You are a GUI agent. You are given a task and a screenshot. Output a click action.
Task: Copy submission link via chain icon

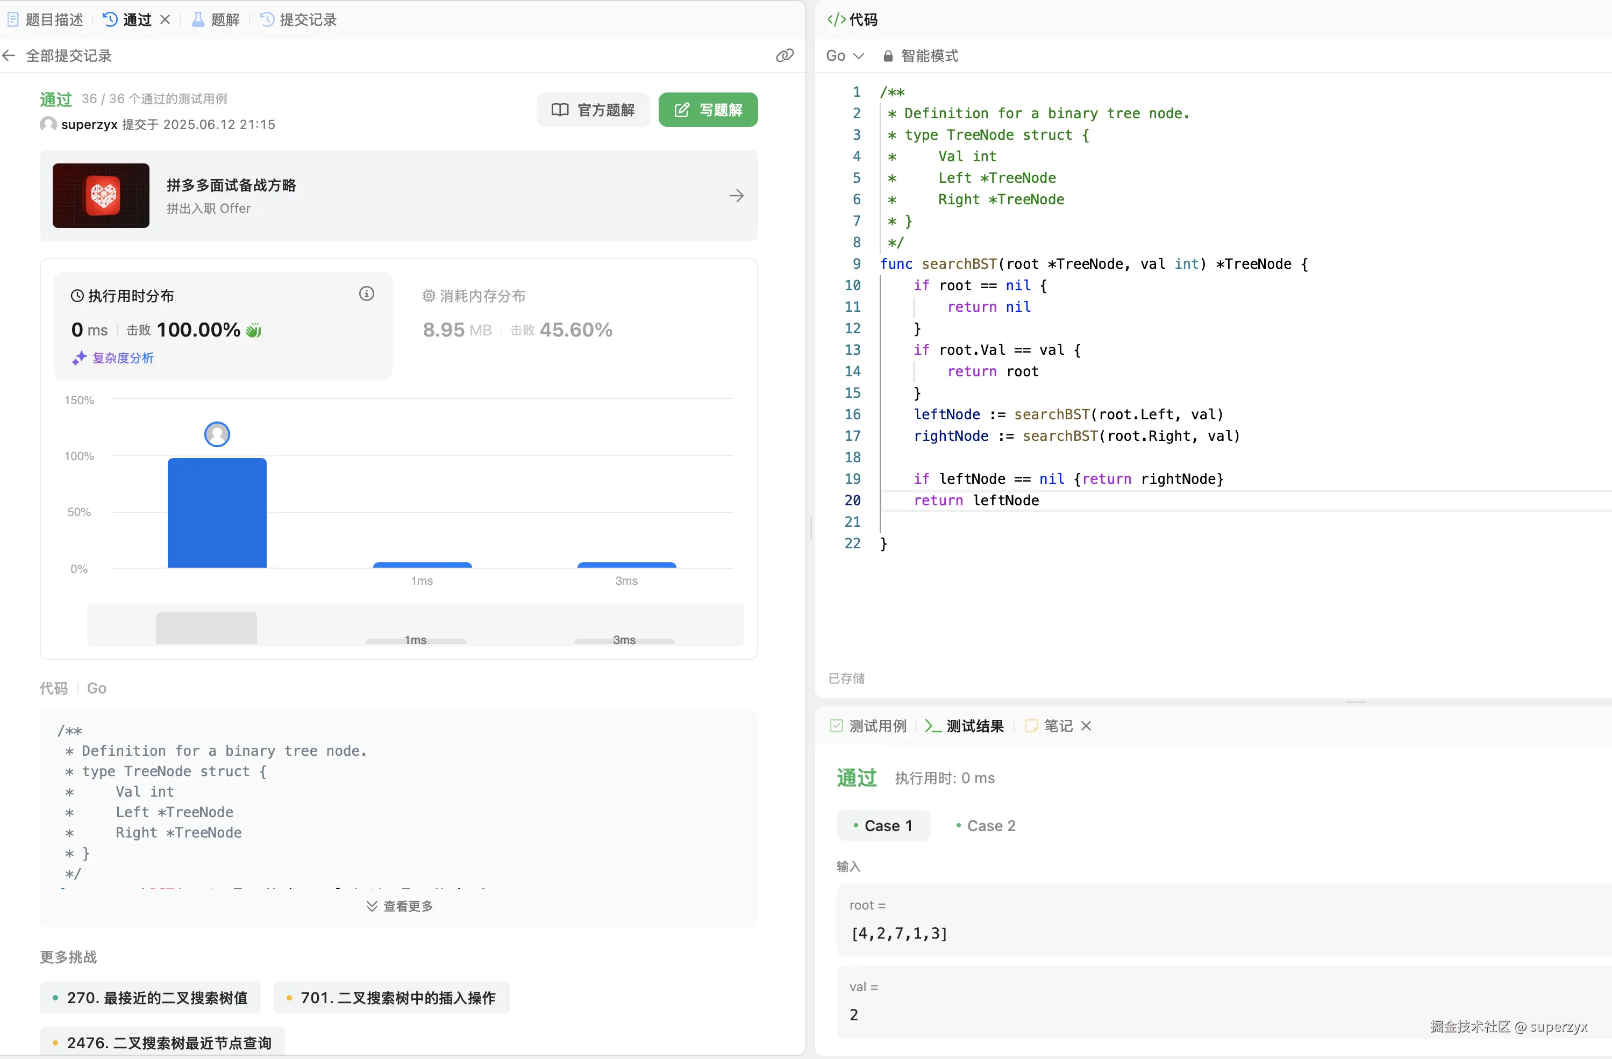[784, 55]
